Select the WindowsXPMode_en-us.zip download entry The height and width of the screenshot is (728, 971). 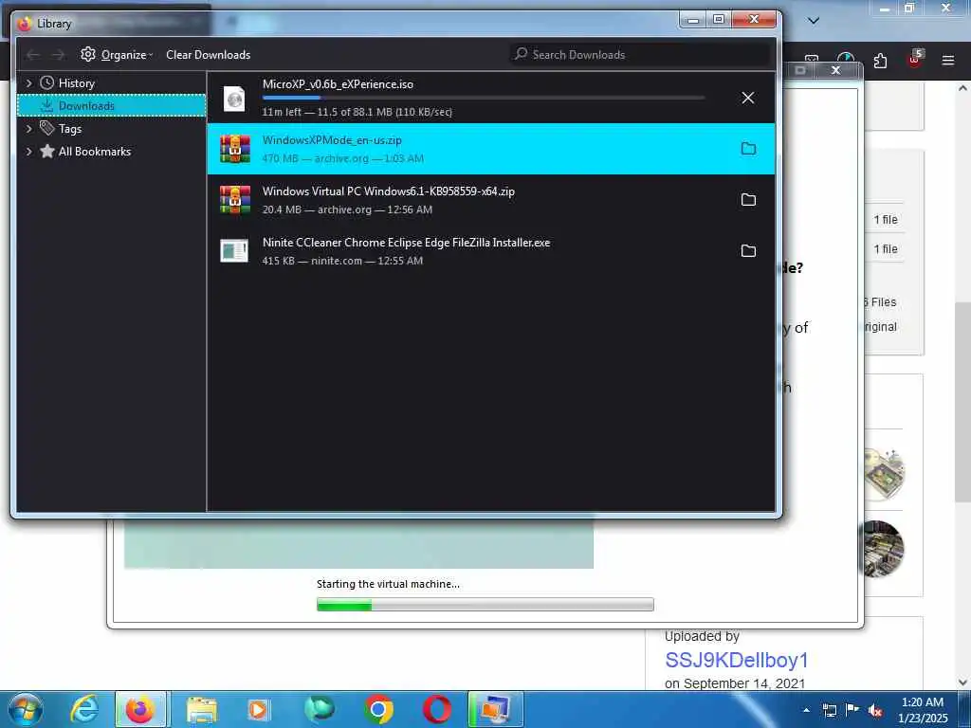coord(491,149)
